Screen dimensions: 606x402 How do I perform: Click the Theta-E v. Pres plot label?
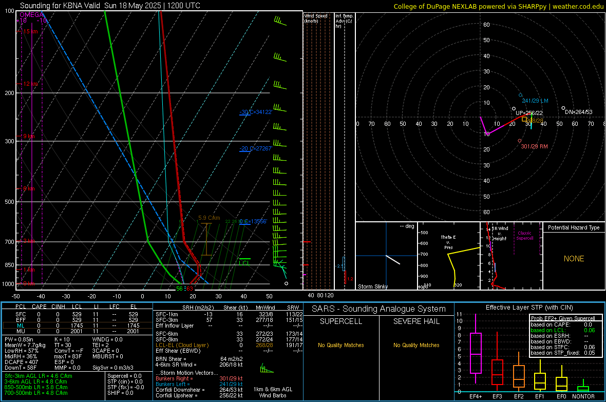448,242
